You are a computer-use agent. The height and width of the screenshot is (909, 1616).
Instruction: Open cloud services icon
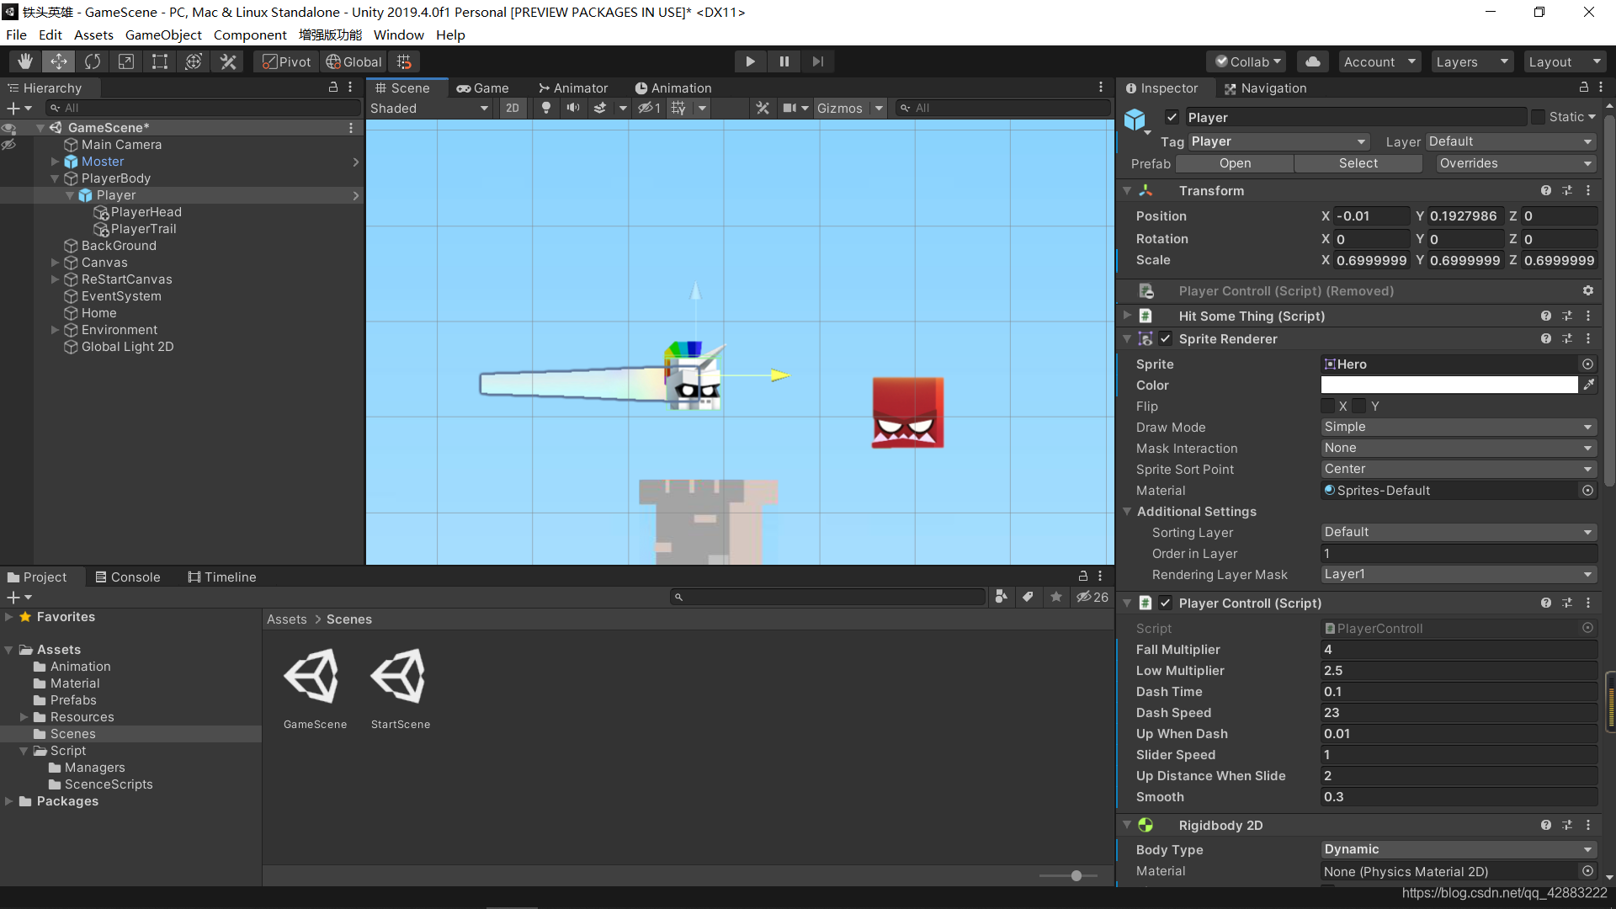(1312, 61)
